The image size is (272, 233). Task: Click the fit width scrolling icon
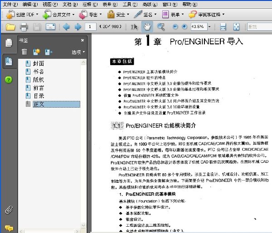(x=223, y=27)
